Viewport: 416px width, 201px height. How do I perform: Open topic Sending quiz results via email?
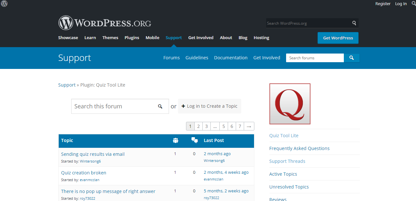click(x=93, y=154)
